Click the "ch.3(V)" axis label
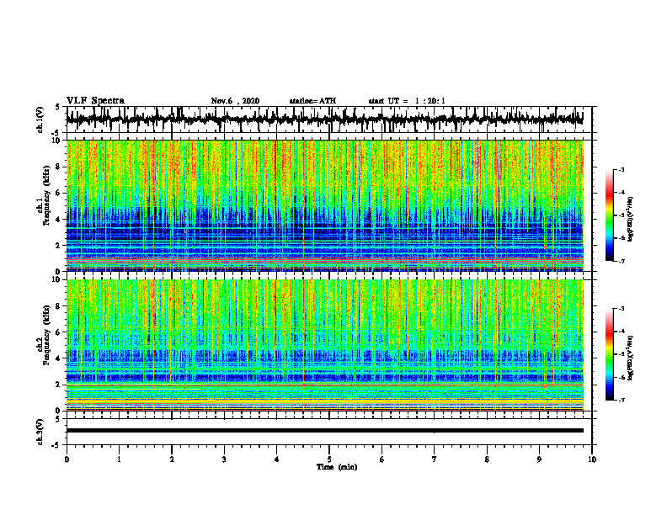The image size is (667, 515). [40, 432]
